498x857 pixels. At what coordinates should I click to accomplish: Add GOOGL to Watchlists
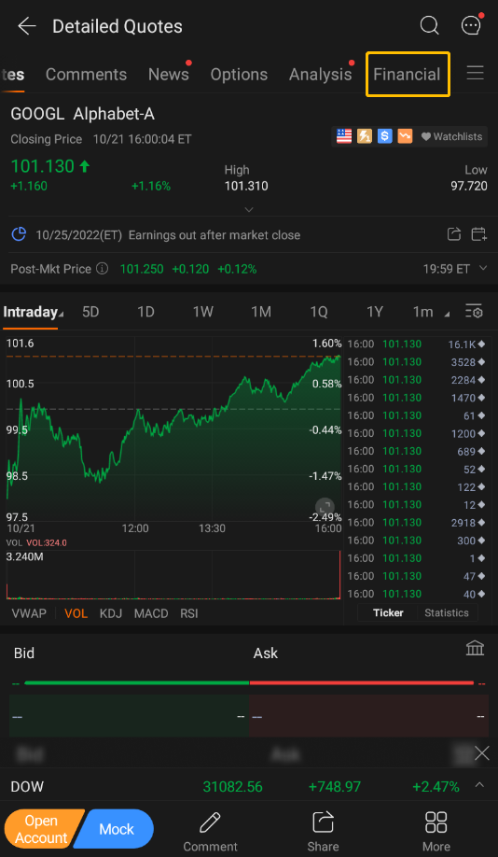pos(451,136)
